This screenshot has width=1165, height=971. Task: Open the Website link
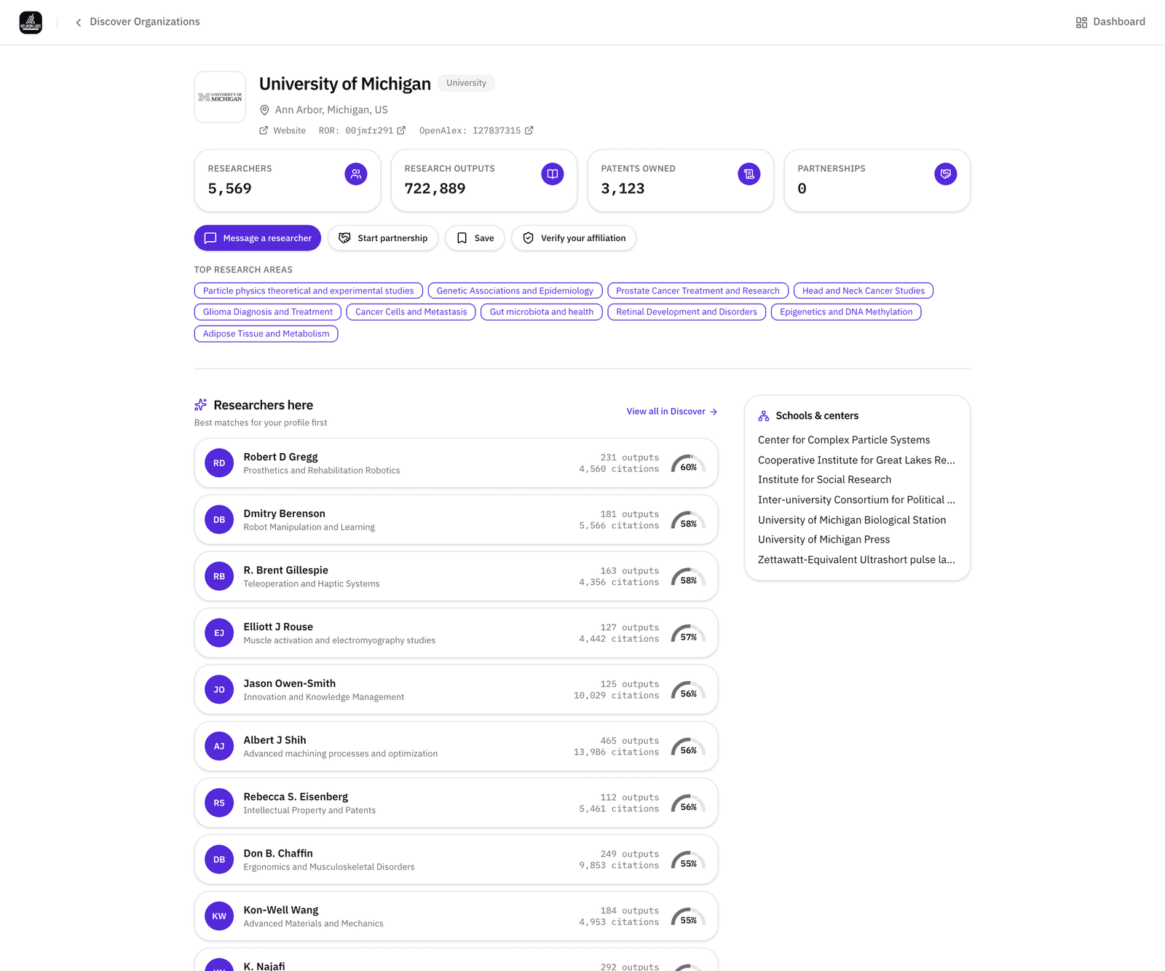click(289, 130)
